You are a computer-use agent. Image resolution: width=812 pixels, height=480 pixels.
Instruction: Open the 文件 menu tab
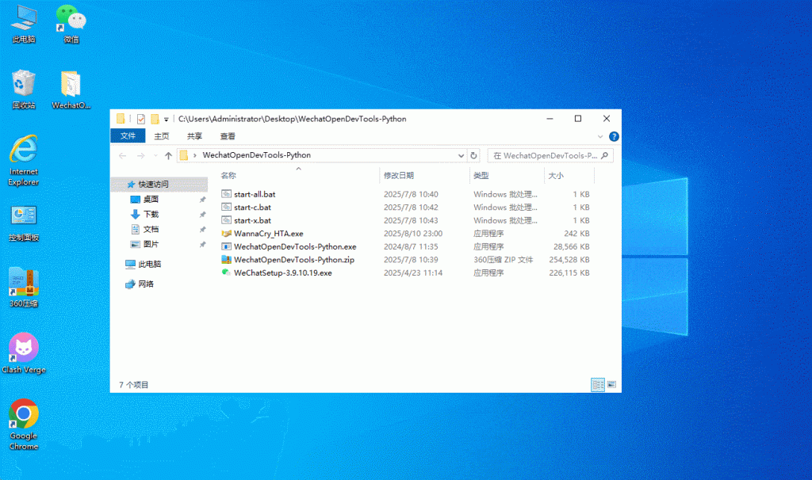(x=128, y=136)
